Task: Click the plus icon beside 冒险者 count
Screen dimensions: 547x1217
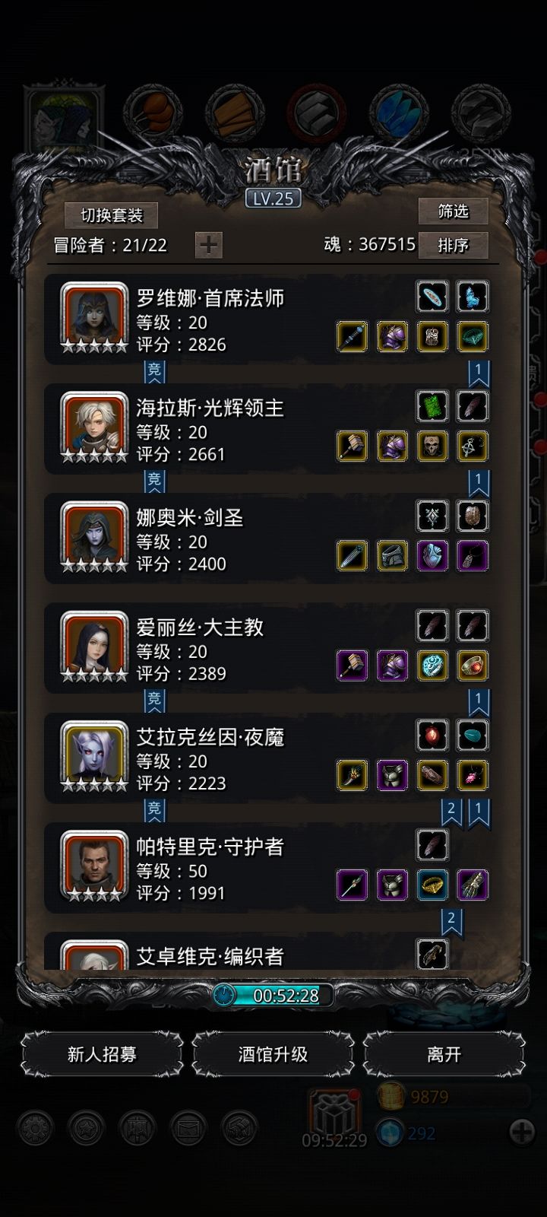Action: click(209, 245)
